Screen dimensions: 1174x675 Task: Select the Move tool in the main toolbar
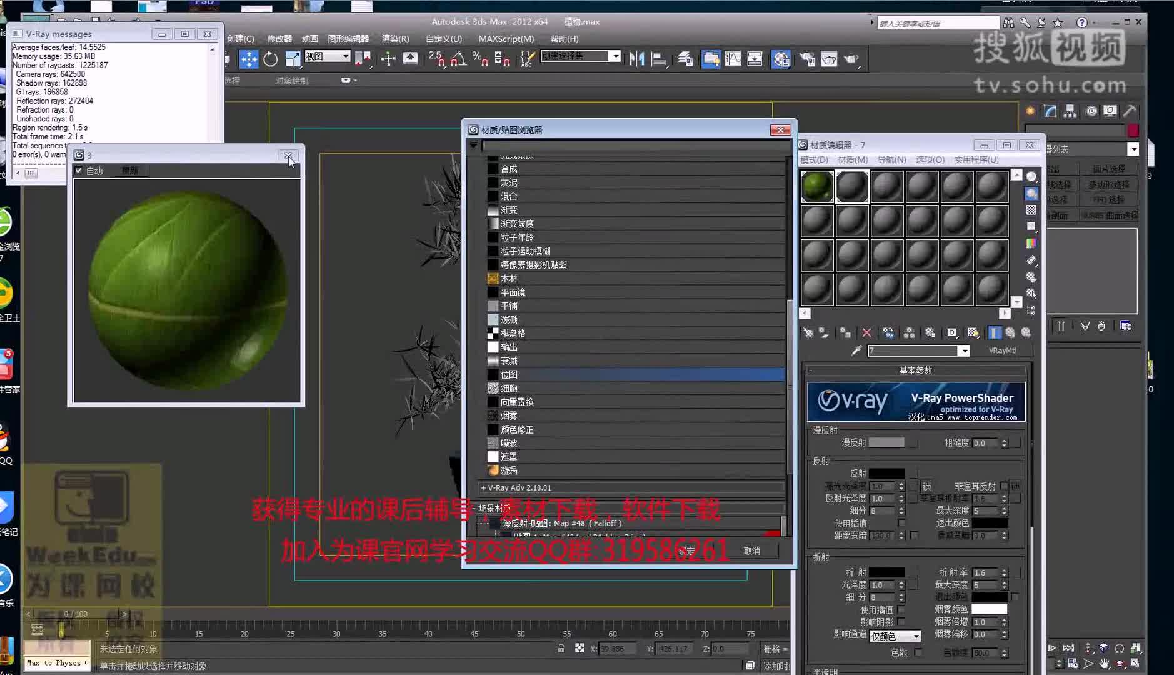[x=249, y=59]
